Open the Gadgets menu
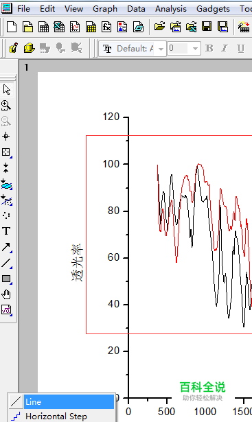 [213, 9]
